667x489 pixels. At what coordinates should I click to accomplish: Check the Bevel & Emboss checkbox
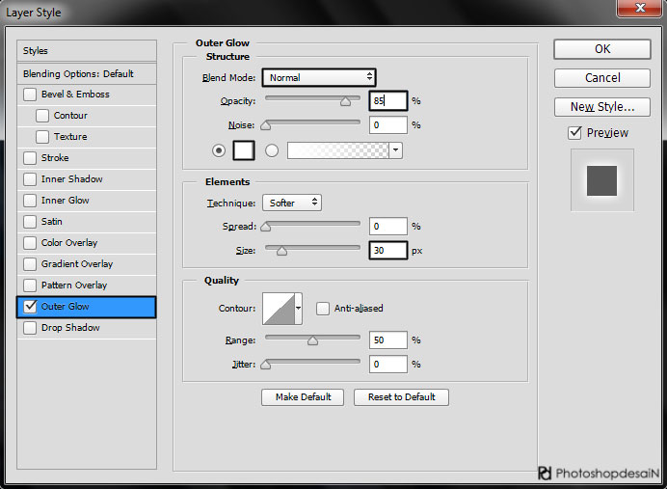pyautogui.click(x=30, y=95)
